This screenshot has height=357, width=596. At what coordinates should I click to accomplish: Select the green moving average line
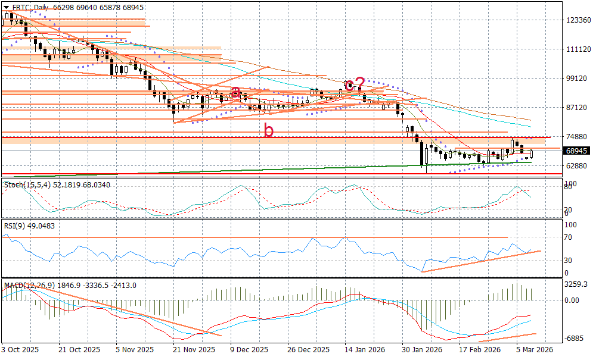(298, 168)
